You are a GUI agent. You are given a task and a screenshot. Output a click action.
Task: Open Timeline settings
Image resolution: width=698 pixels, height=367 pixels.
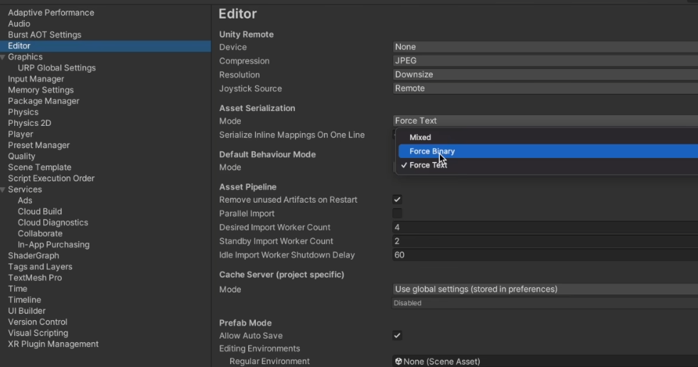(24, 299)
